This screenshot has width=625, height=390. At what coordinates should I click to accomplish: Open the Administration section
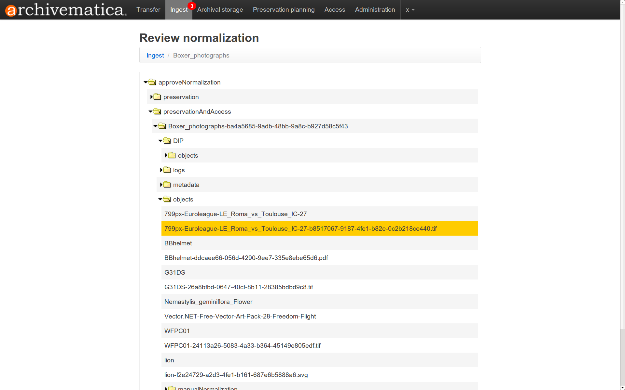click(x=375, y=10)
